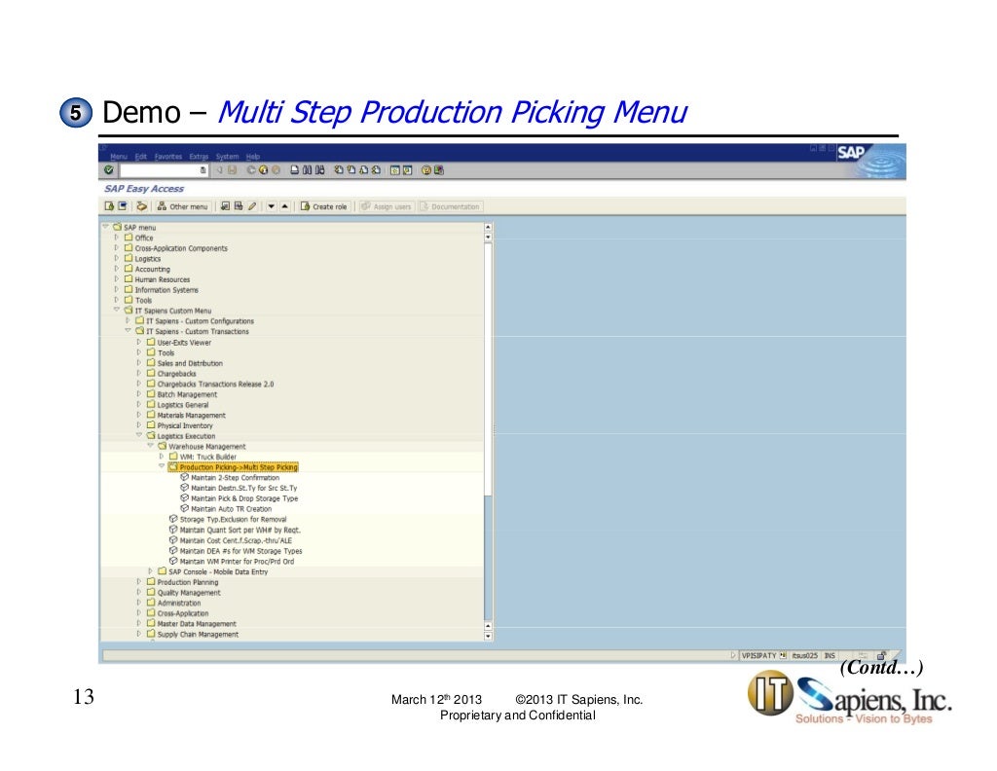
Task: Click the Print icon in standard toolbar
Action: click(x=295, y=170)
